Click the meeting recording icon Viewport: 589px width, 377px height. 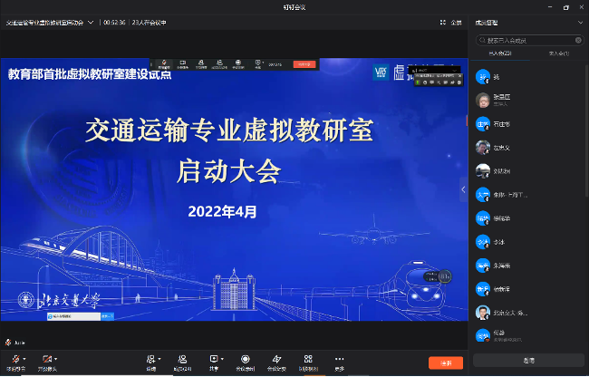(246, 360)
